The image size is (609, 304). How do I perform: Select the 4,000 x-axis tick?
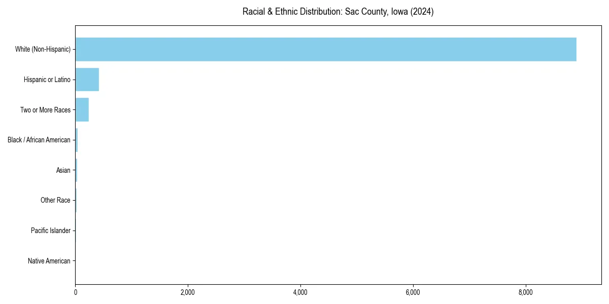301,290
